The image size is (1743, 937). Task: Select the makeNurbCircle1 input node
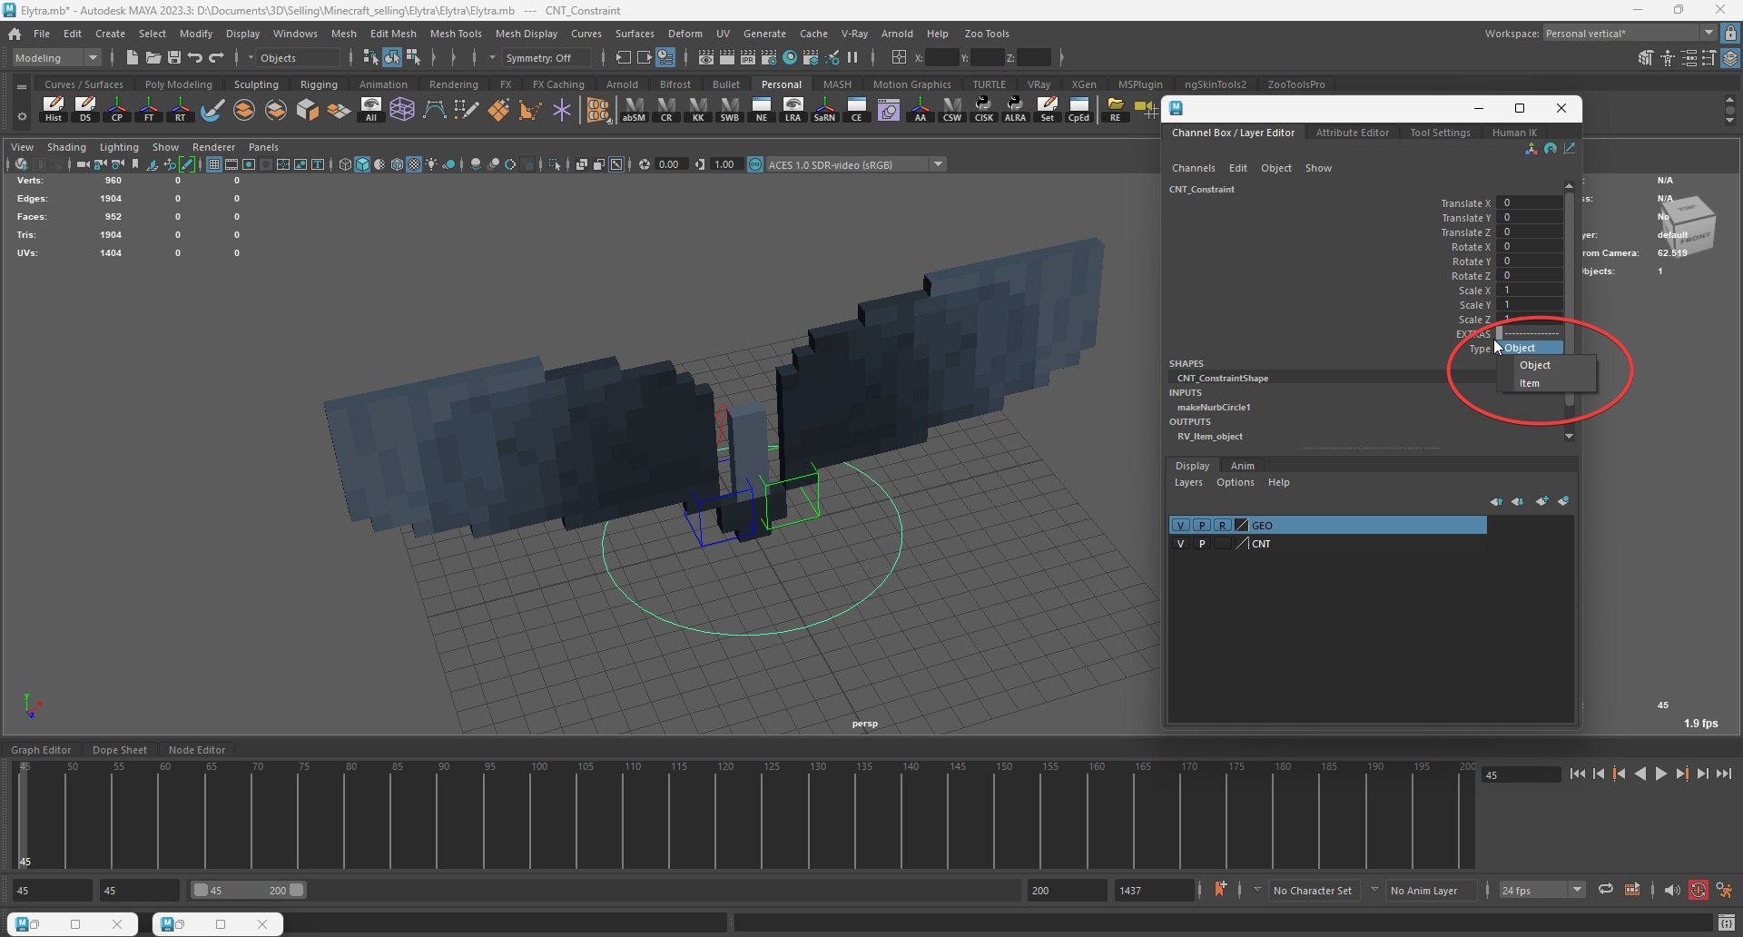pos(1213,408)
